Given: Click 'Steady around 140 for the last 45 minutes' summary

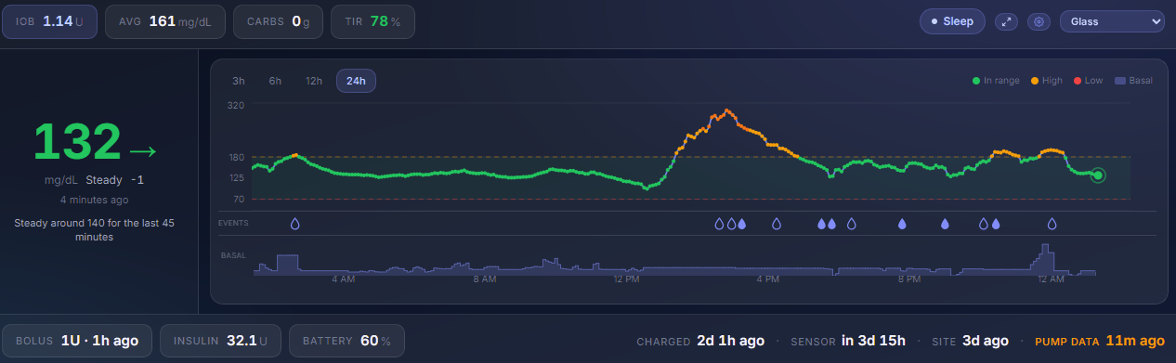Looking at the screenshot, I should [x=95, y=230].
